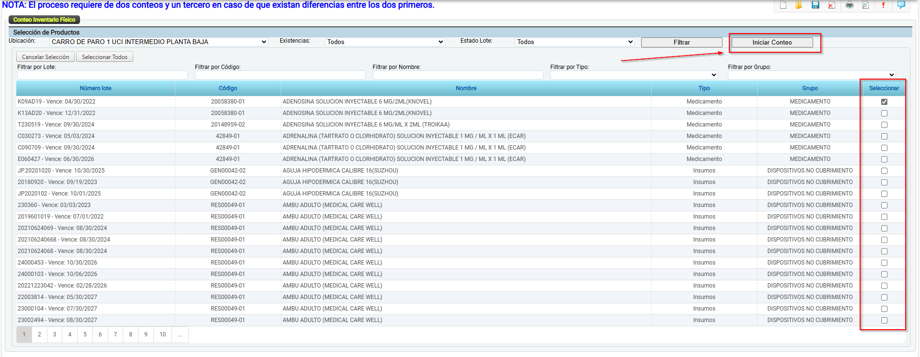The width and height of the screenshot is (920, 357).
Task: Open the yellow folder icon
Action: coord(799,5)
